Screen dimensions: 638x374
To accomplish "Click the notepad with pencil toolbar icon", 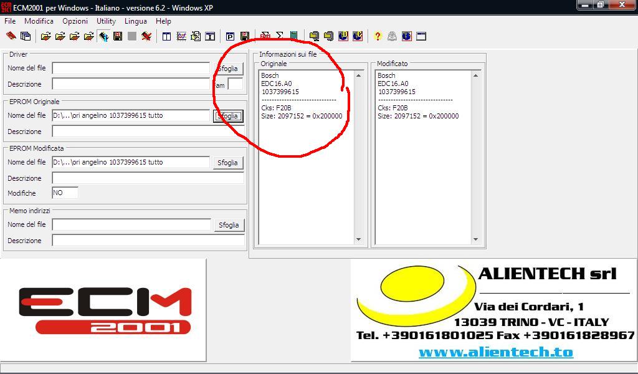I will 196,36.
